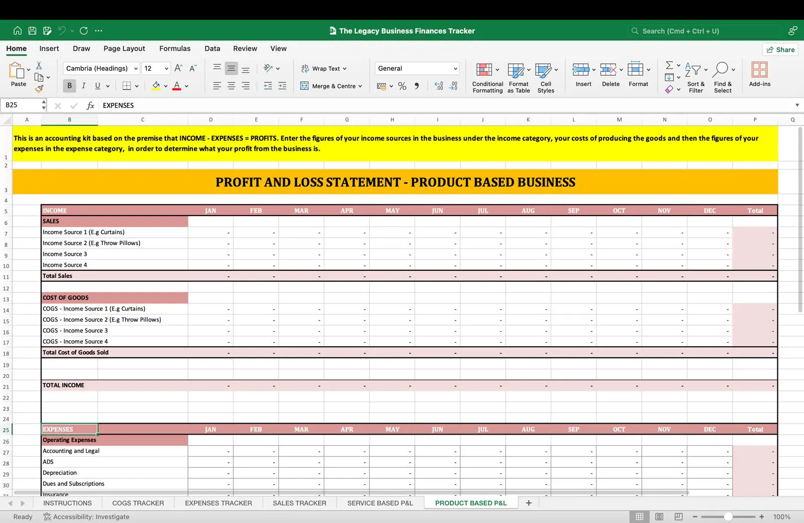Open Sort & Filter
The width and height of the screenshot is (804, 523).
pos(695,77)
